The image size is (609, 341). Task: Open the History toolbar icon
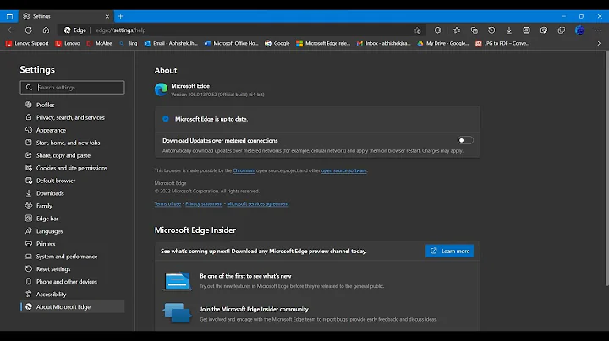click(491, 30)
